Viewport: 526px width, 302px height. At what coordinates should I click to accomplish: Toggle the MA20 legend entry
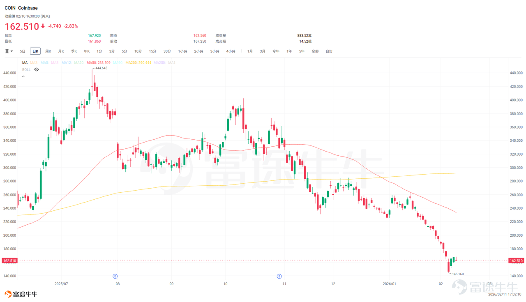79,62
